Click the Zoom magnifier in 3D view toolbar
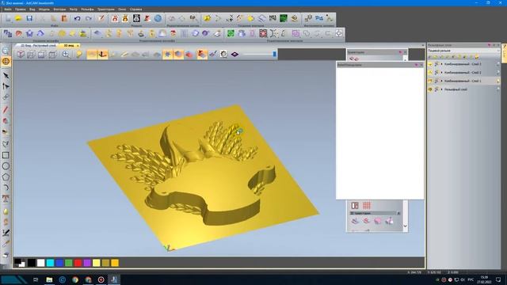This screenshot has height=285, width=507. [66, 55]
